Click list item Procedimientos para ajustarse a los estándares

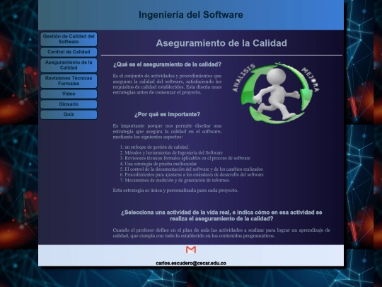194,175
